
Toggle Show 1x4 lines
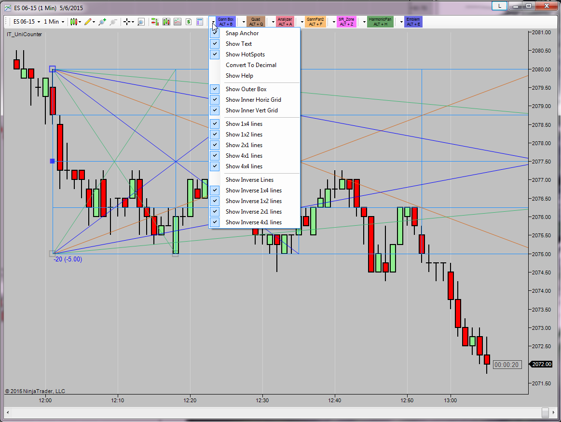click(254, 124)
